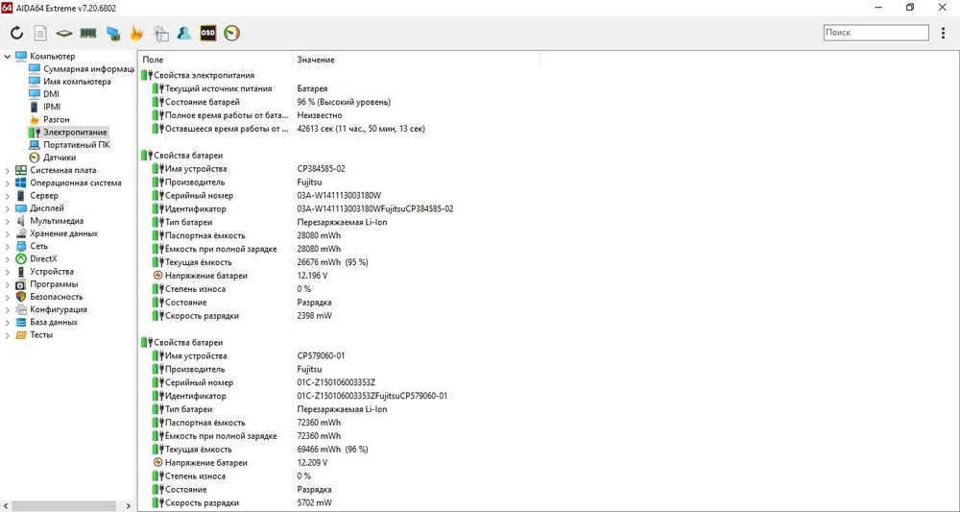Open the Report document icon in toolbar
Viewport: 960px width, 512px height.
[x=40, y=33]
